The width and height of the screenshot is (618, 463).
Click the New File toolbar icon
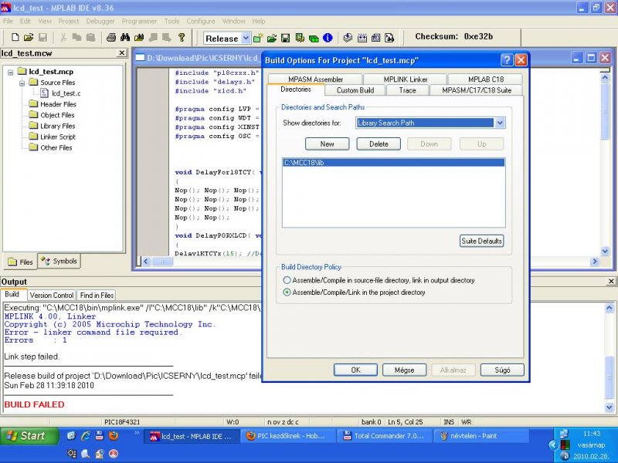point(15,38)
